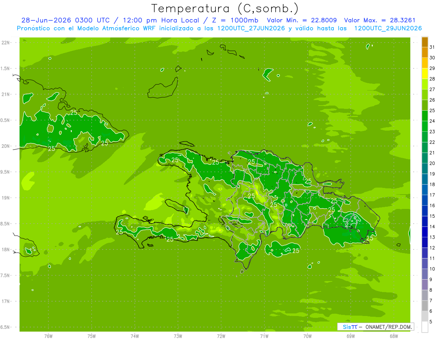Click the 71W longitude axis label
Viewport: 442px width, 341px height.
pos(264,336)
